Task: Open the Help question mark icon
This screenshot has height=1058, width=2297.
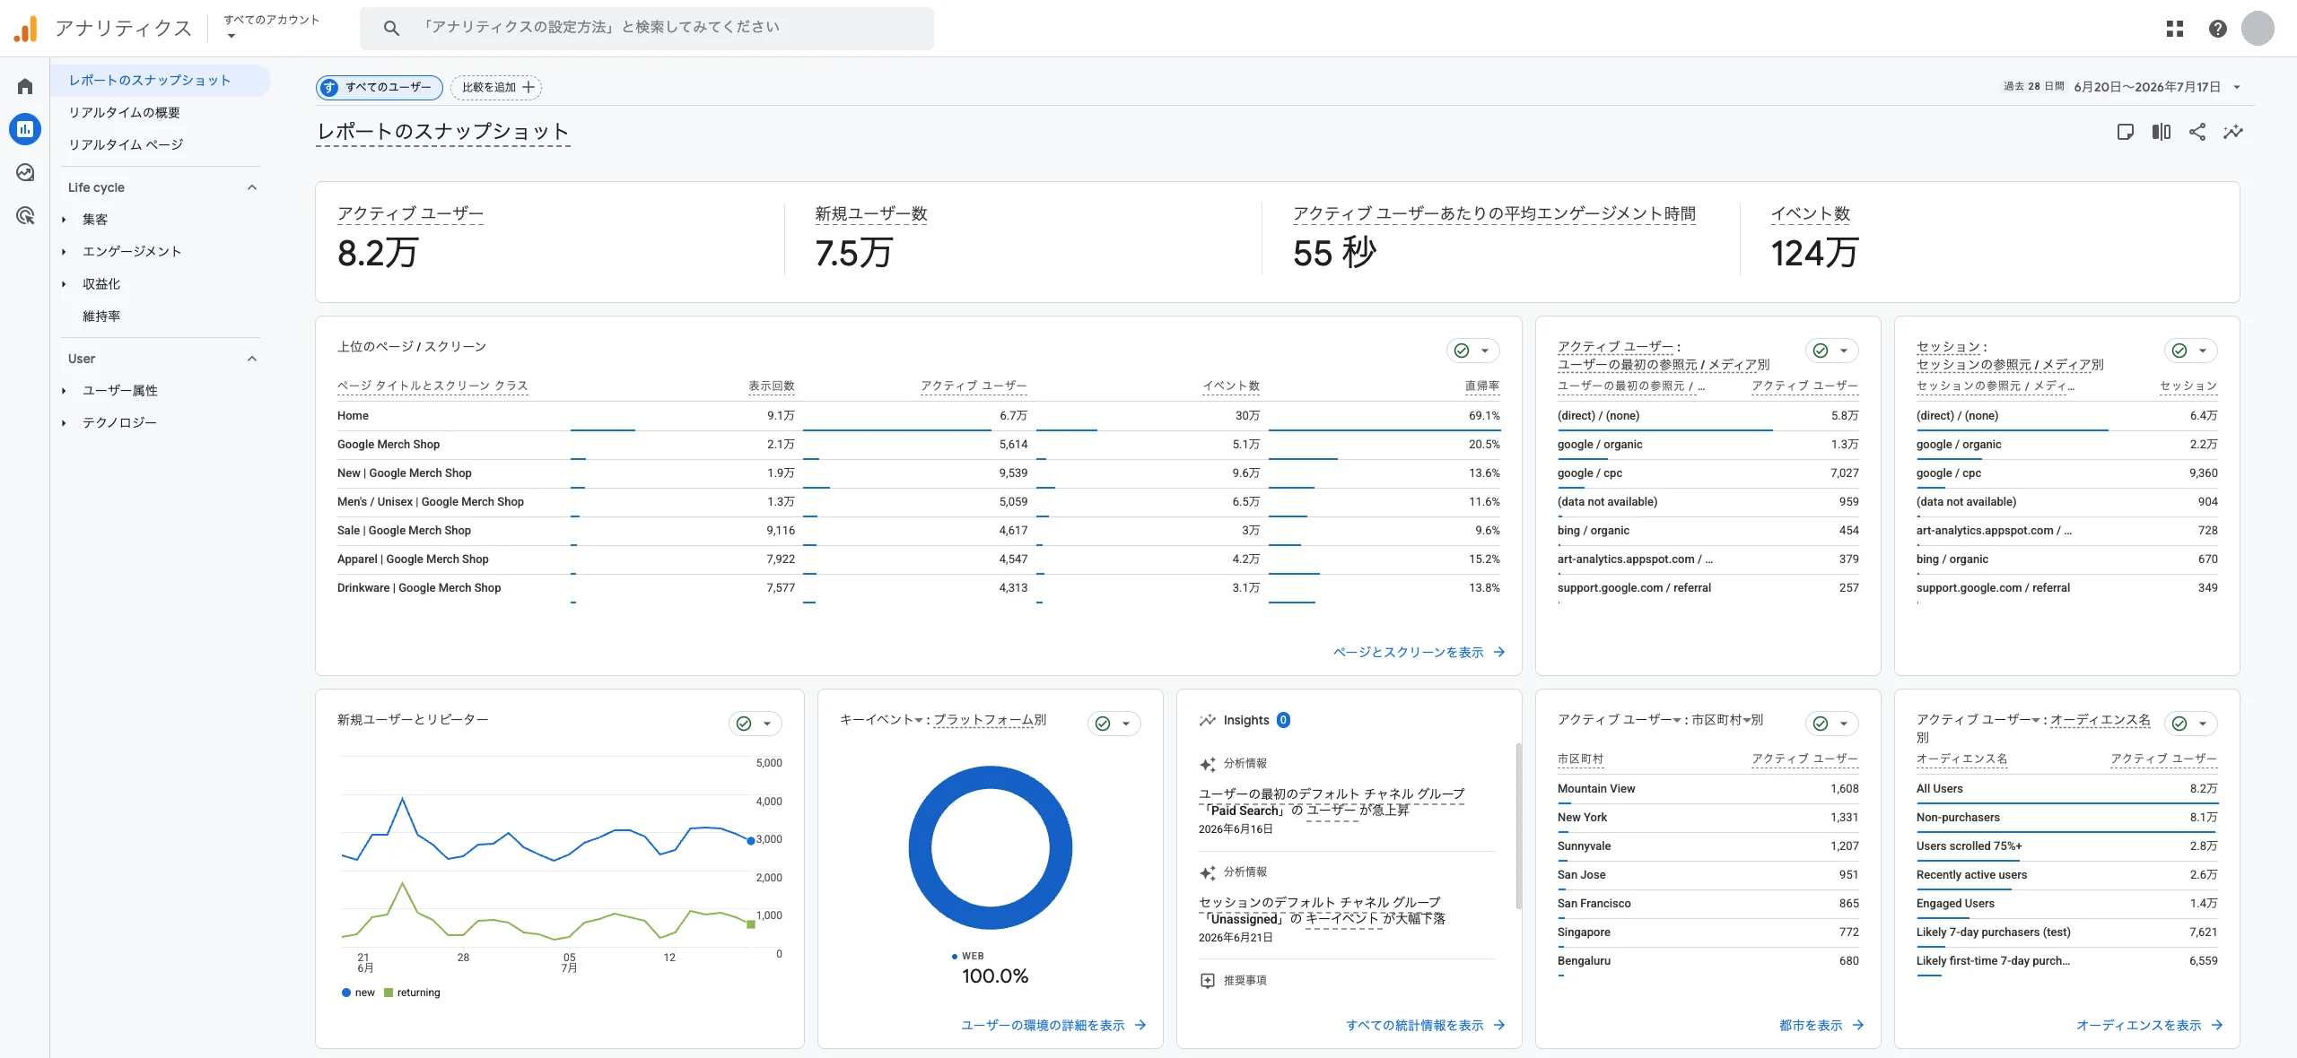Action: pos(2218,29)
